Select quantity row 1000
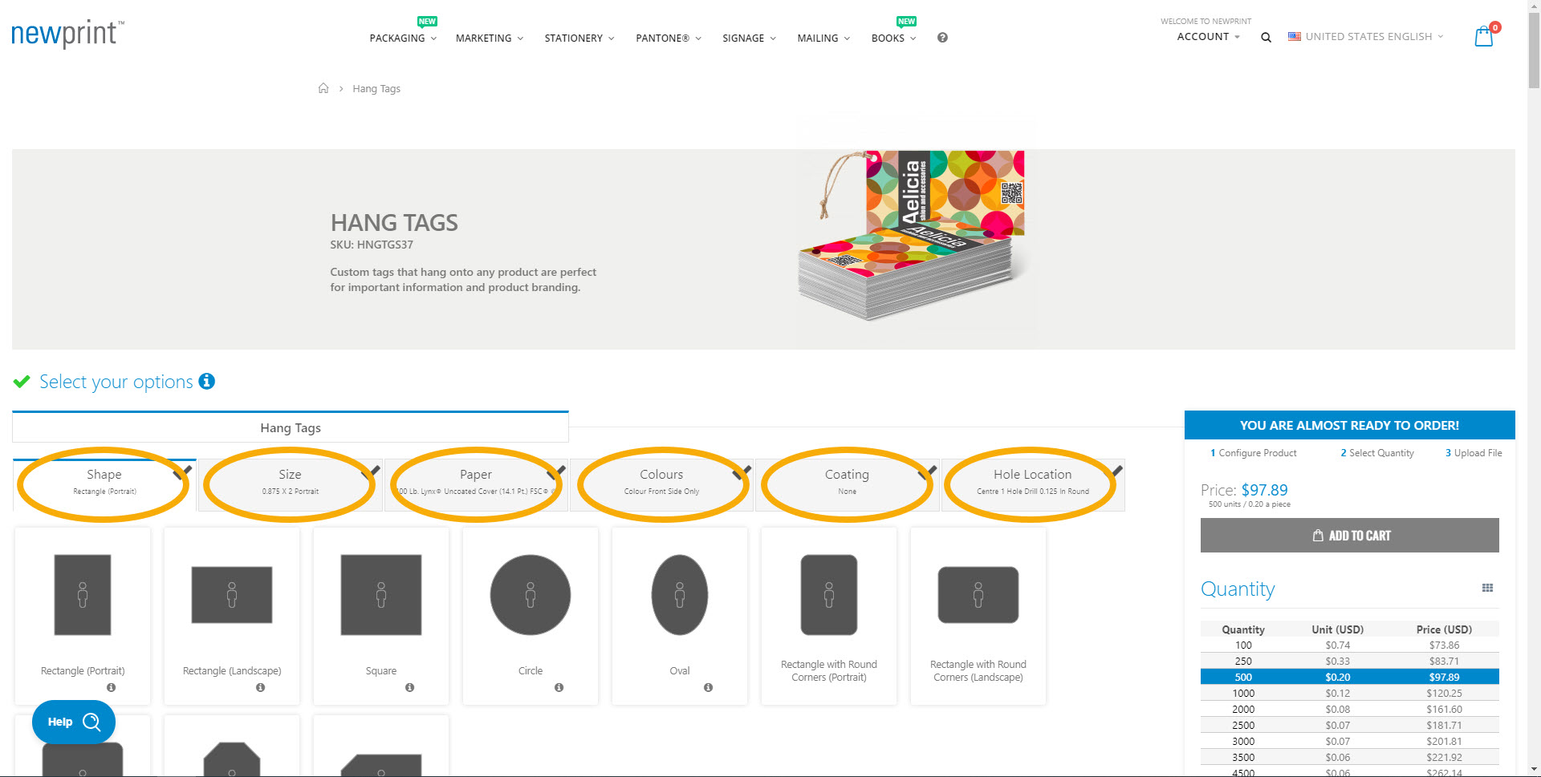Viewport: 1541px width, 777px height. [x=1349, y=693]
